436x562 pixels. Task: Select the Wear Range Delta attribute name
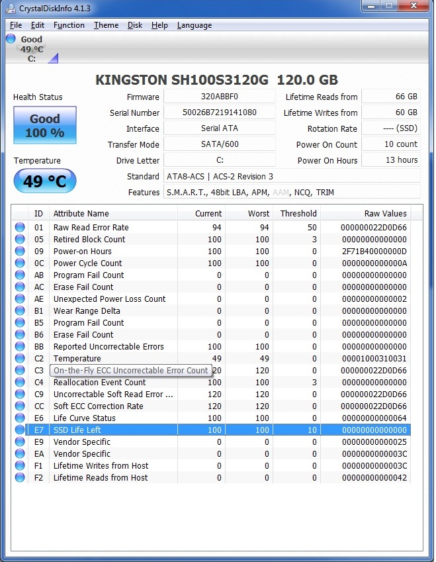tap(87, 310)
